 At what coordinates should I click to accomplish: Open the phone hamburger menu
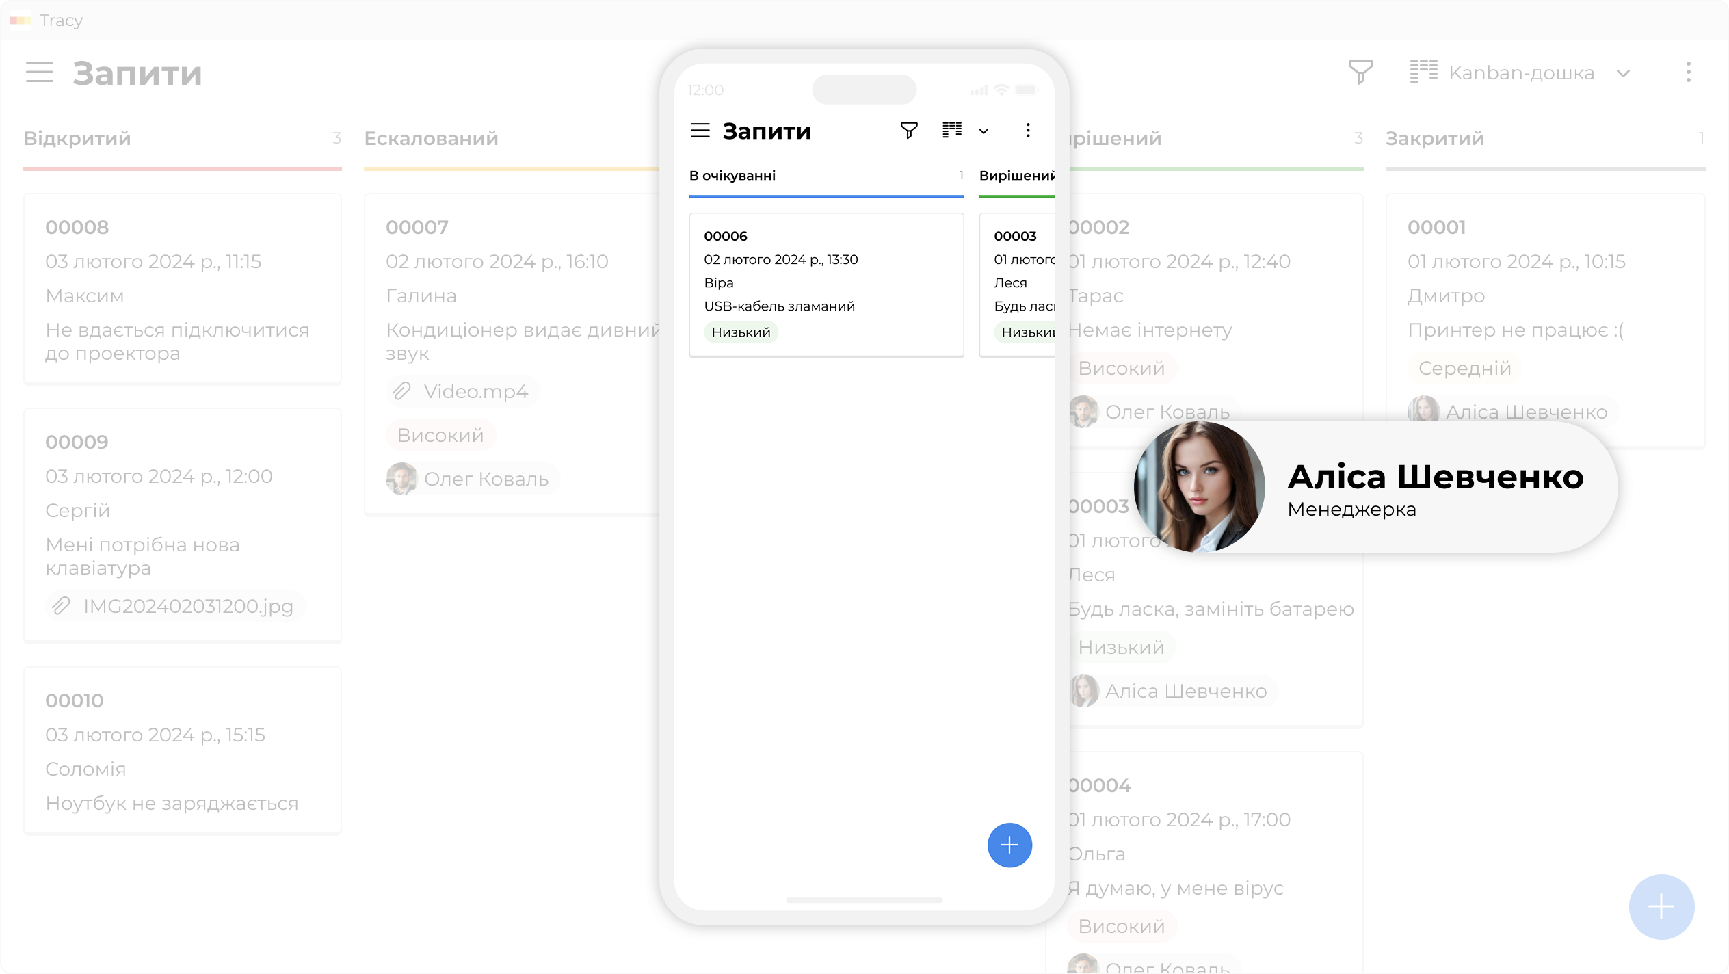700,131
